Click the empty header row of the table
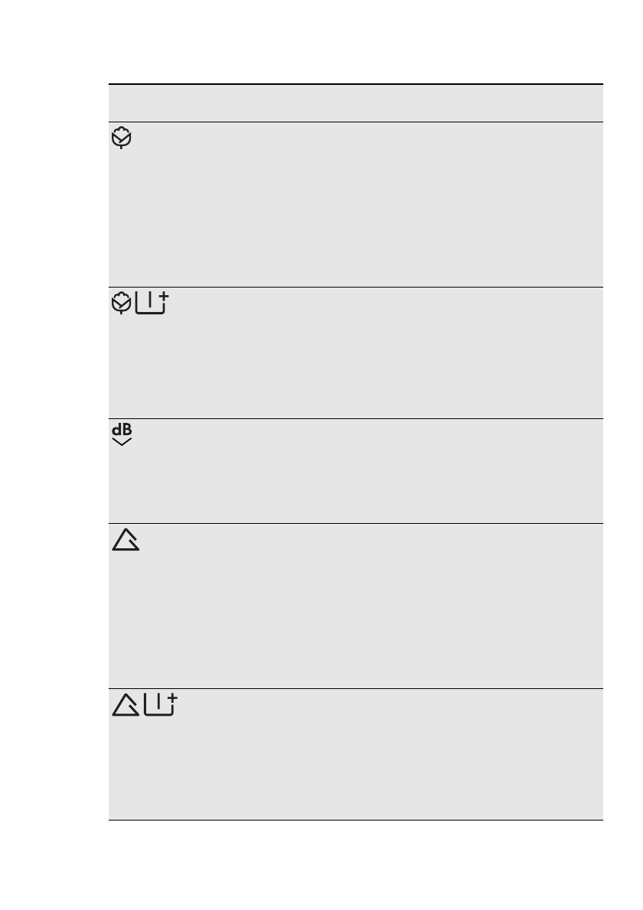This screenshot has height=910, width=643. coord(355,103)
